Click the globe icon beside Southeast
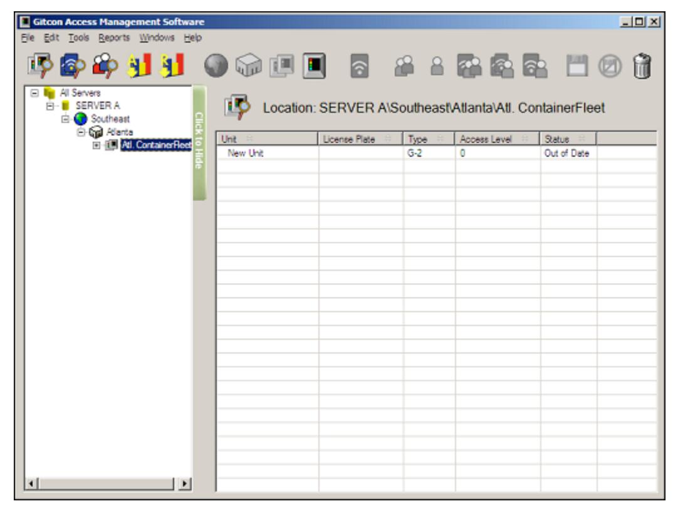Screen dimensions: 673x511 click(x=80, y=119)
